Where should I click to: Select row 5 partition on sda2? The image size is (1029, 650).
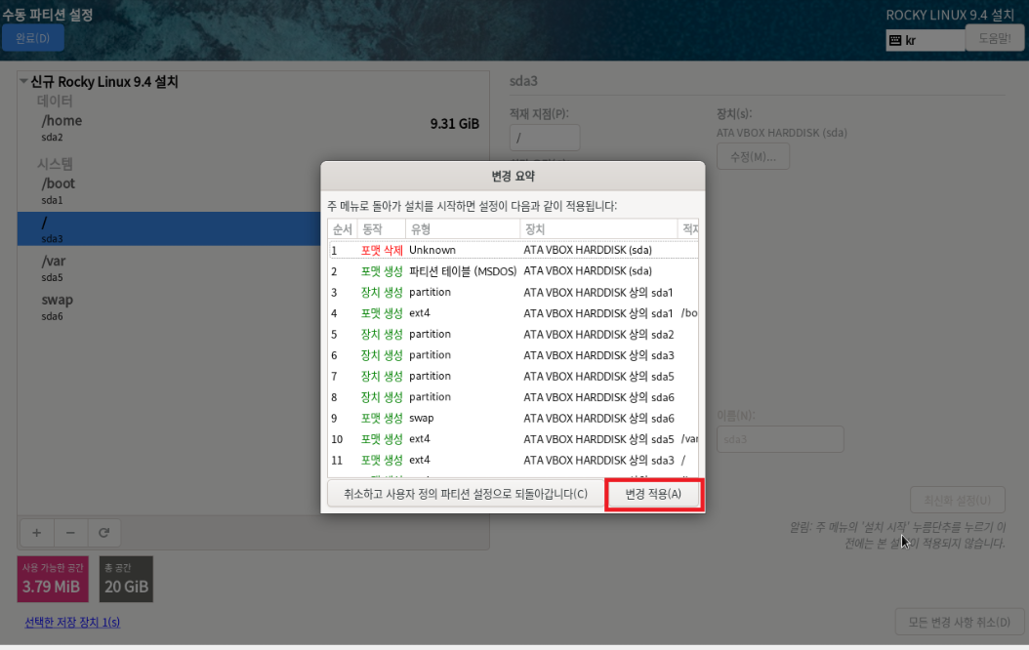pyautogui.click(x=514, y=334)
